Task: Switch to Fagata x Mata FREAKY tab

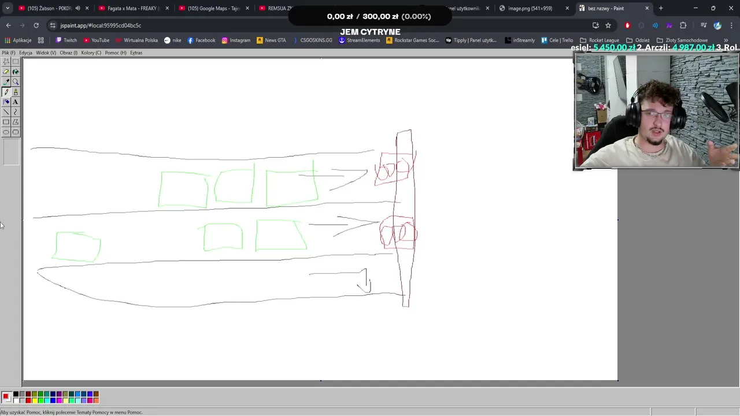Action: (133, 8)
